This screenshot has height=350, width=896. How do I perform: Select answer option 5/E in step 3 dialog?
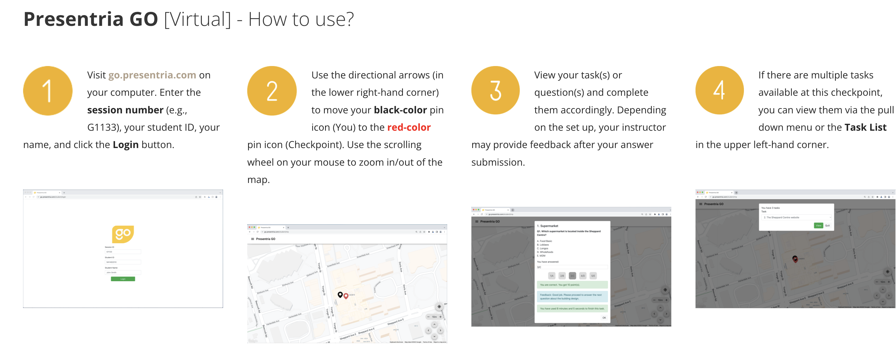(x=593, y=276)
